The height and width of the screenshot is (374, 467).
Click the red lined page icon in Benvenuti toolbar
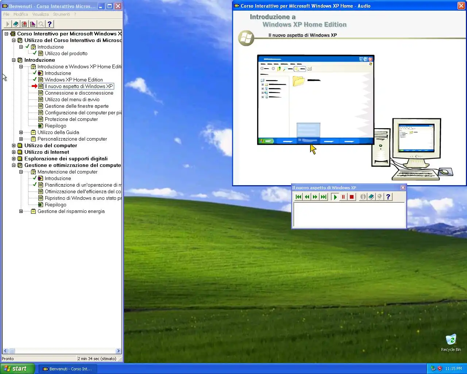(x=24, y=24)
